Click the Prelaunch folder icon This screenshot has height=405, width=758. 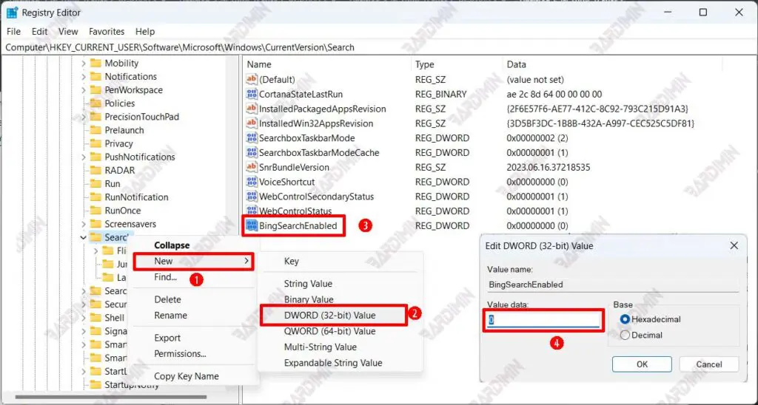click(95, 130)
